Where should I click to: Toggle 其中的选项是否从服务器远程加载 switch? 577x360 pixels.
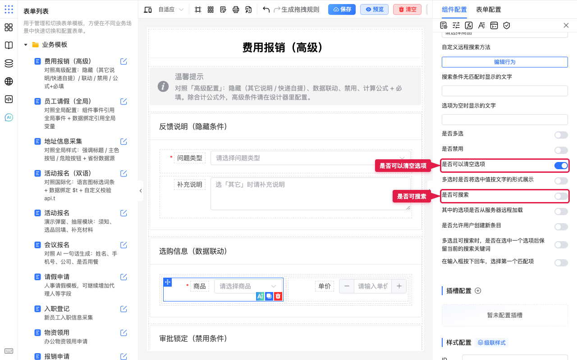561,211
